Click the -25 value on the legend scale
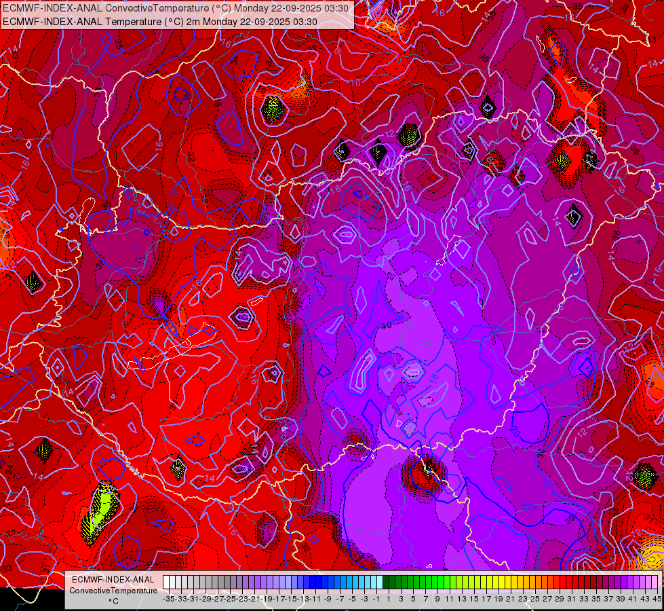The image size is (664, 611). coord(230,599)
